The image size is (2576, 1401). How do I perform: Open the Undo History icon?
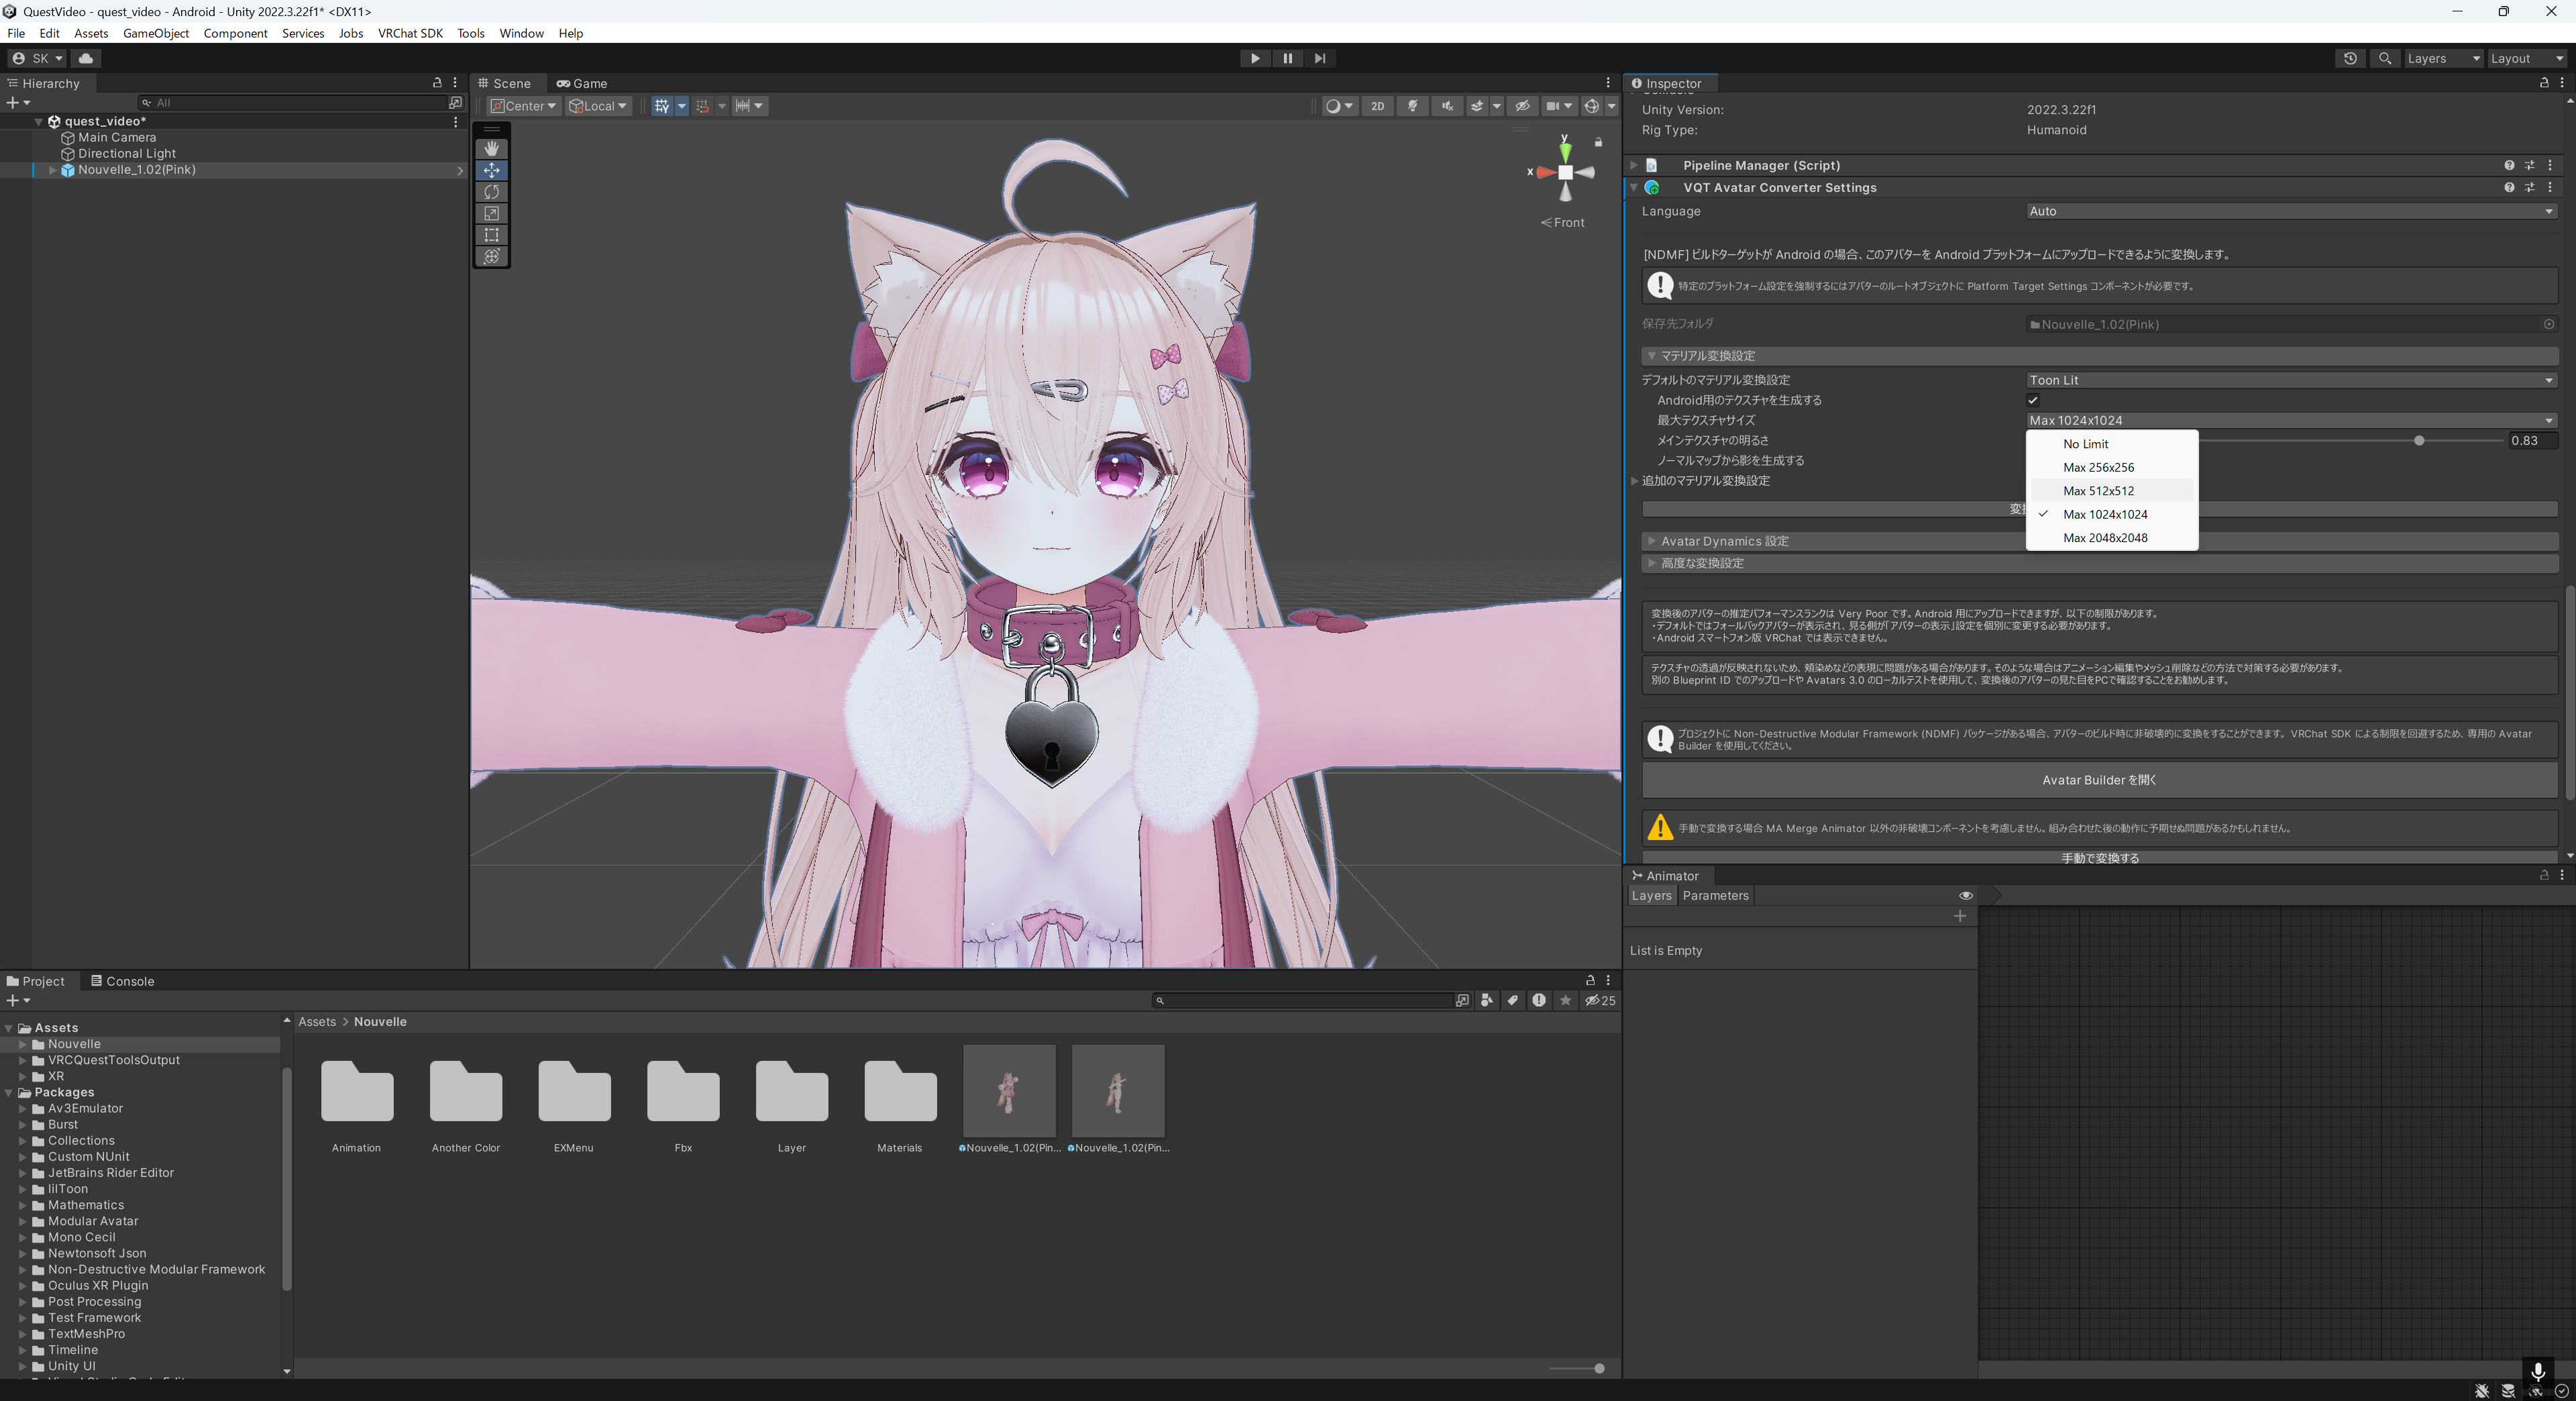point(2349,58)
